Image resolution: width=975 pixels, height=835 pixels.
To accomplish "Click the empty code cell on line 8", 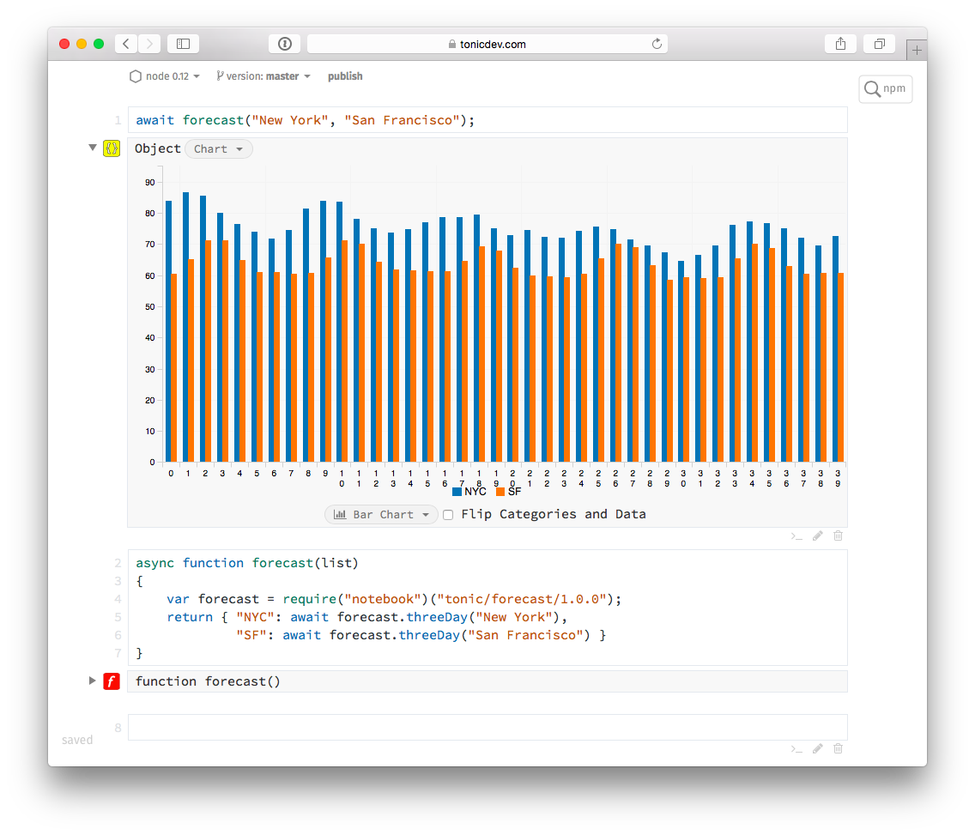I will point(487,728).
